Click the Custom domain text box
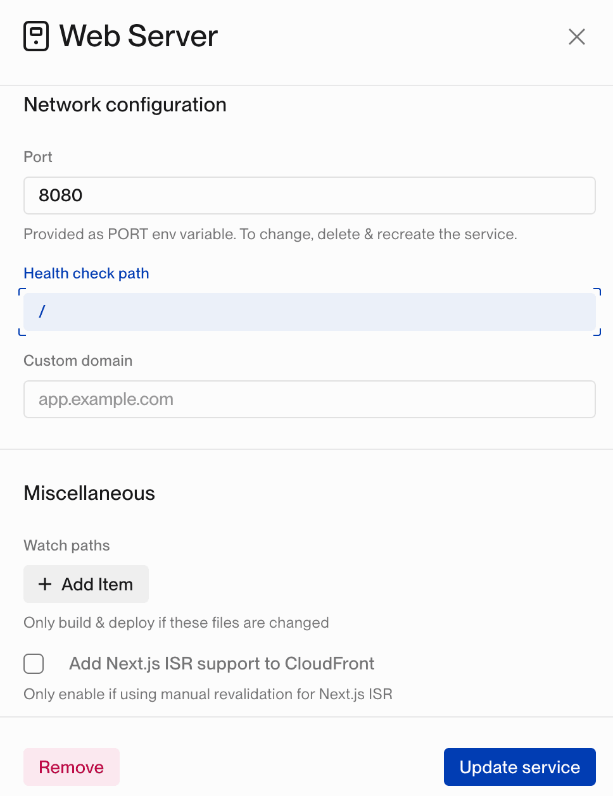The width and height of the screenshot is (613, 796). point(309,399)
